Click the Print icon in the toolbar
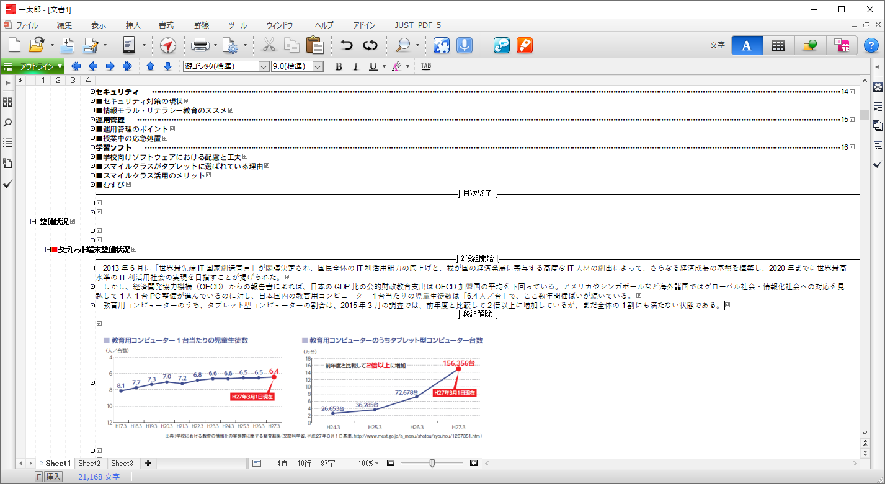 (200, 45)
